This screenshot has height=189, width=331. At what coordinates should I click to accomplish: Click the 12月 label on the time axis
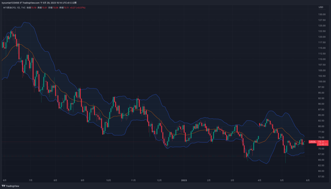tap(159, 180)
